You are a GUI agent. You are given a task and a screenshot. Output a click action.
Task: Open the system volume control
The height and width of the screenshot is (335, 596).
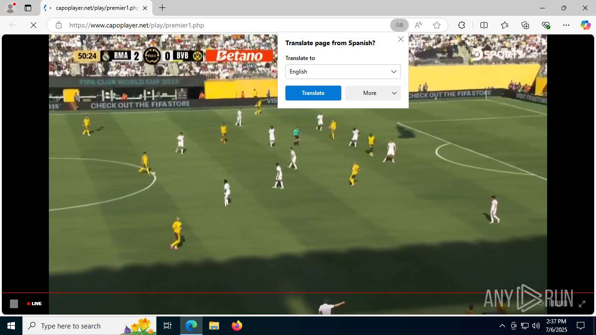pos(536,326)
